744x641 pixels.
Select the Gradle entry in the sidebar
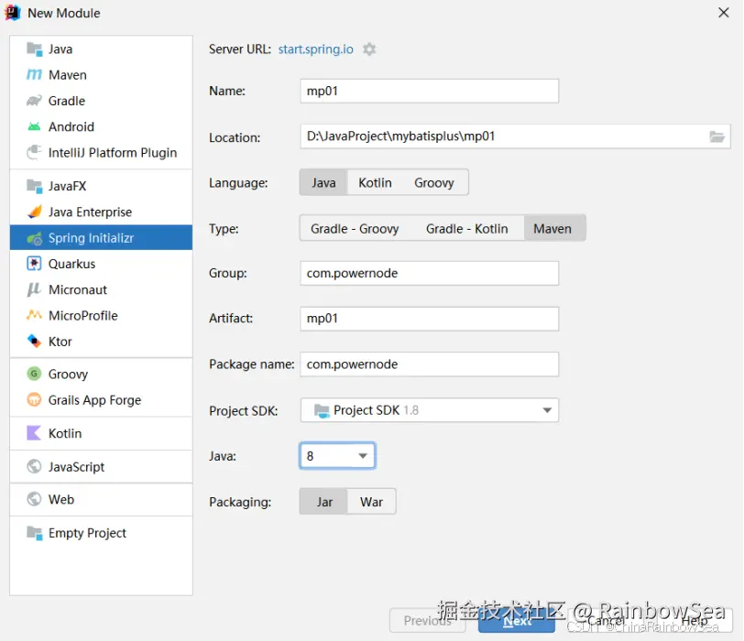[x=101, y=101]
